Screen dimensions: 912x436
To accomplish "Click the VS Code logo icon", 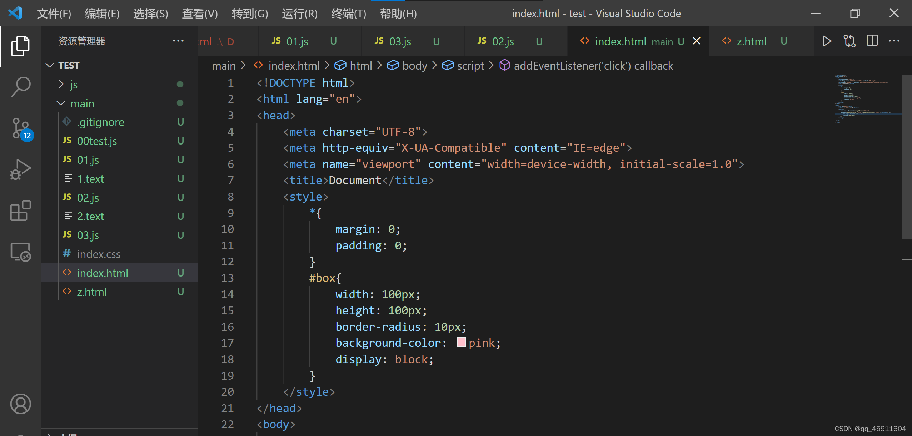I will [15, 13].
